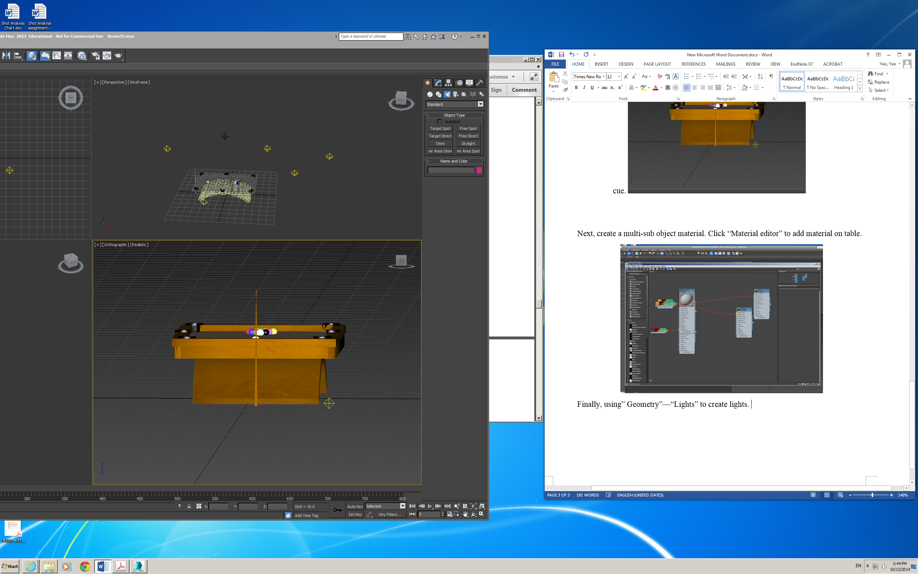Open the font color dropdown arrow

click(x=661, y=88)
